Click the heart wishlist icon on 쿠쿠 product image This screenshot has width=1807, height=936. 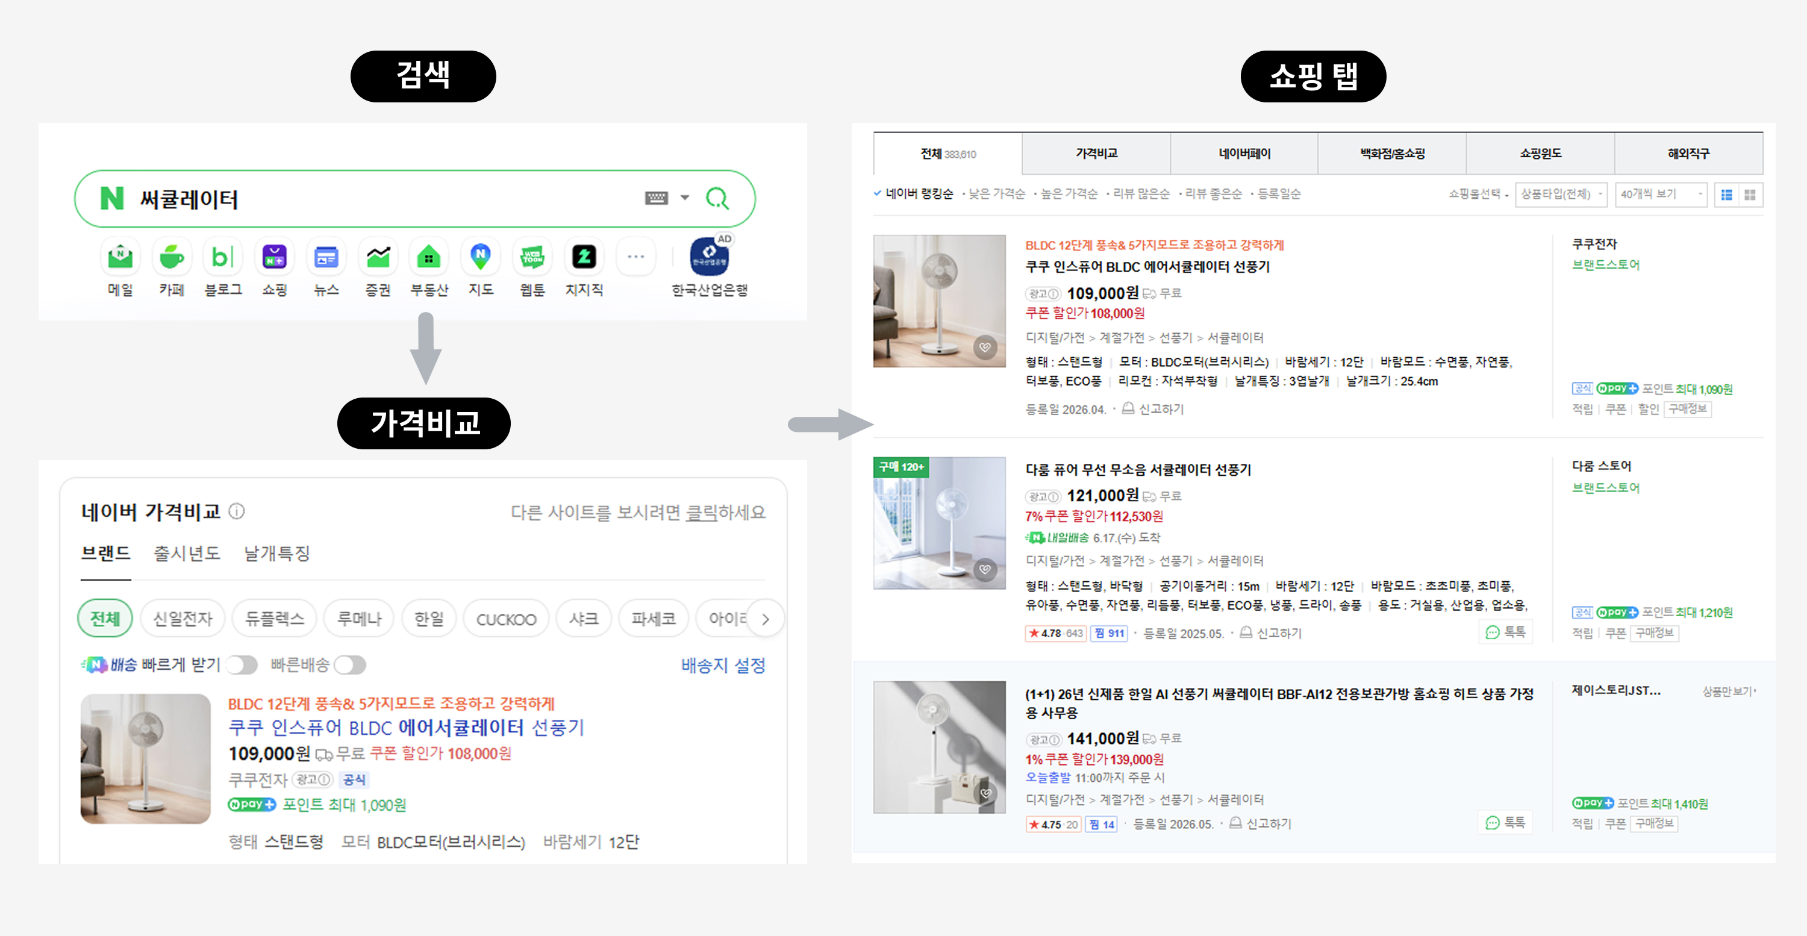985,346
